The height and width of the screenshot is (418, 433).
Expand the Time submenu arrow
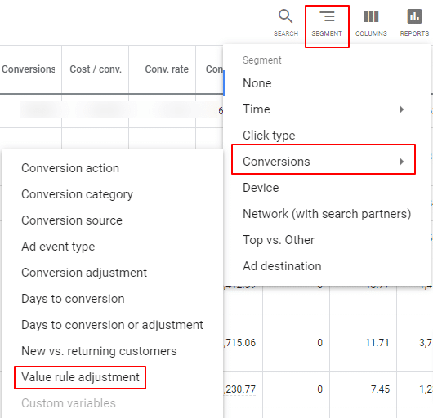pyautogui.click(x=401, y=109)
